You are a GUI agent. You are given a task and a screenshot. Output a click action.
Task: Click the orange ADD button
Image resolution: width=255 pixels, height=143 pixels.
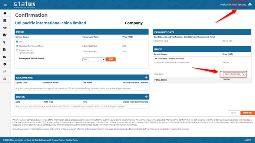(x=111, y=59)
